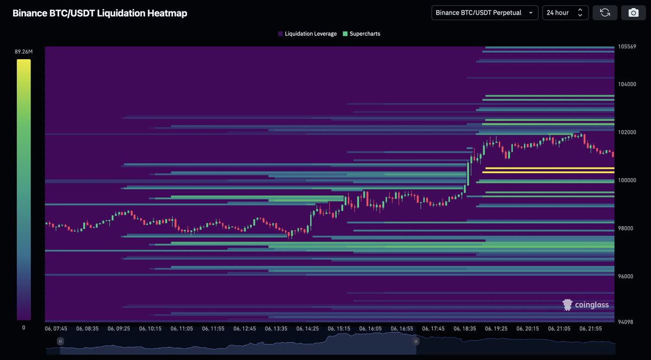Click the dropdown caret next to Binance BTC/USDT Perpetual
The width and height of the screenshot is (651, 360).
point(531,12)
